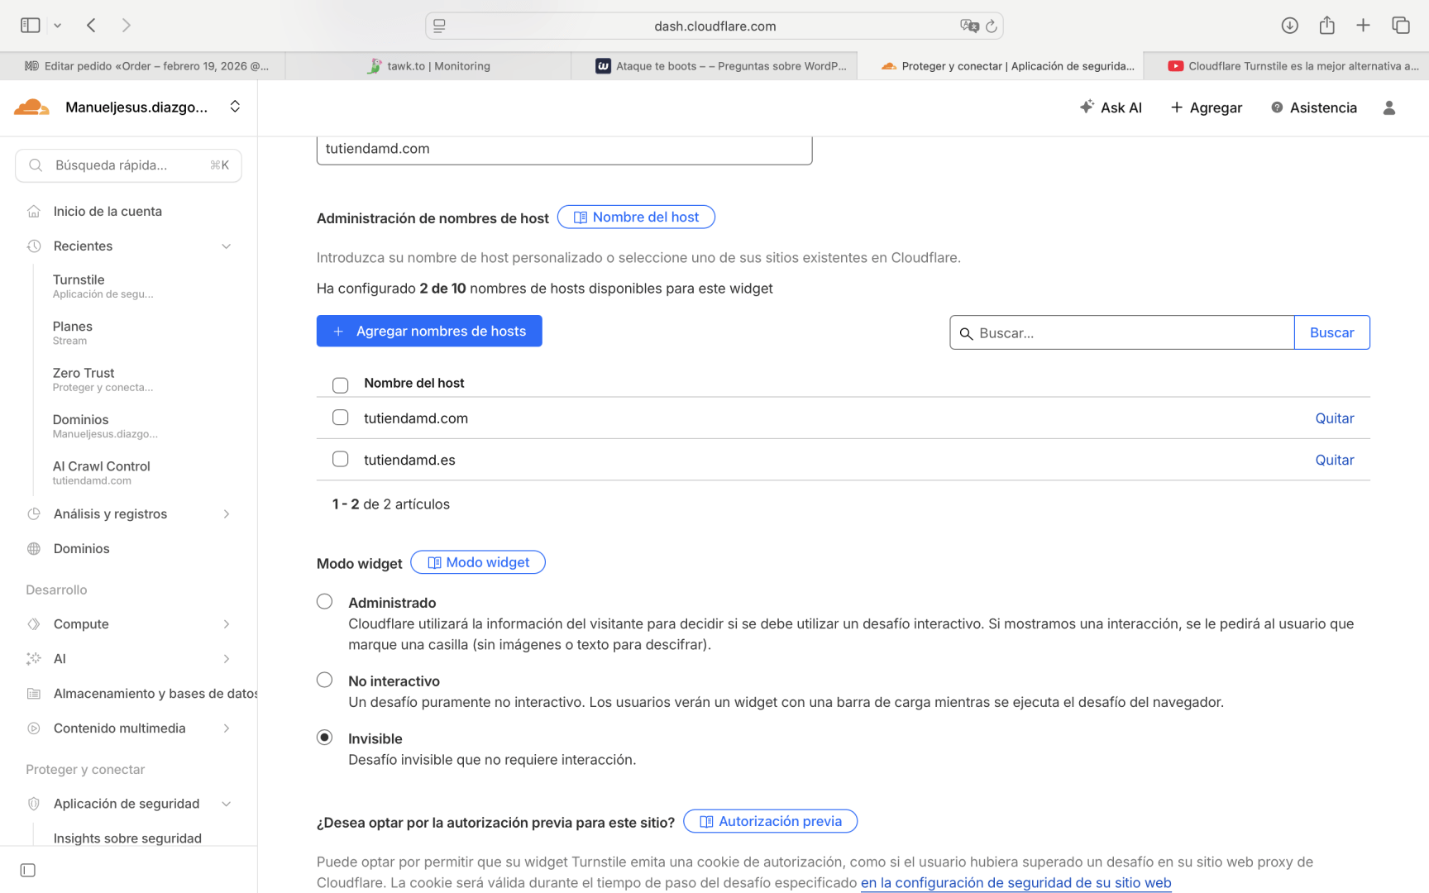Open the user profile icon
The width and height of the screenshot is (1429, 893).
pyautogui.click(x=1389, y=107)
